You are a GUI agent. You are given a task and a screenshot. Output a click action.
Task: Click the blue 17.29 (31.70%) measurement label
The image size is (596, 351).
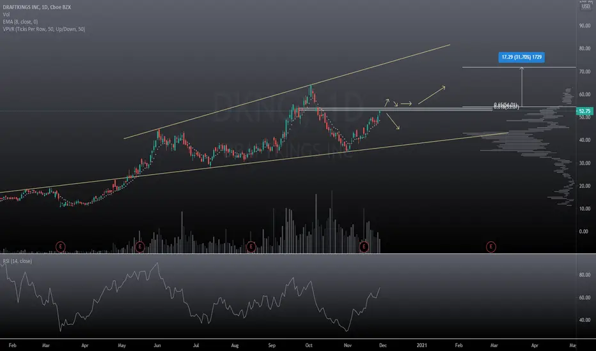(522, 57)
